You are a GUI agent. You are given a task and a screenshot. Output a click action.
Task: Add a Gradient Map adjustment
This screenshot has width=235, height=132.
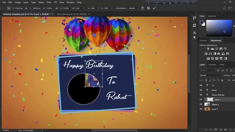[x=225, y=59]
